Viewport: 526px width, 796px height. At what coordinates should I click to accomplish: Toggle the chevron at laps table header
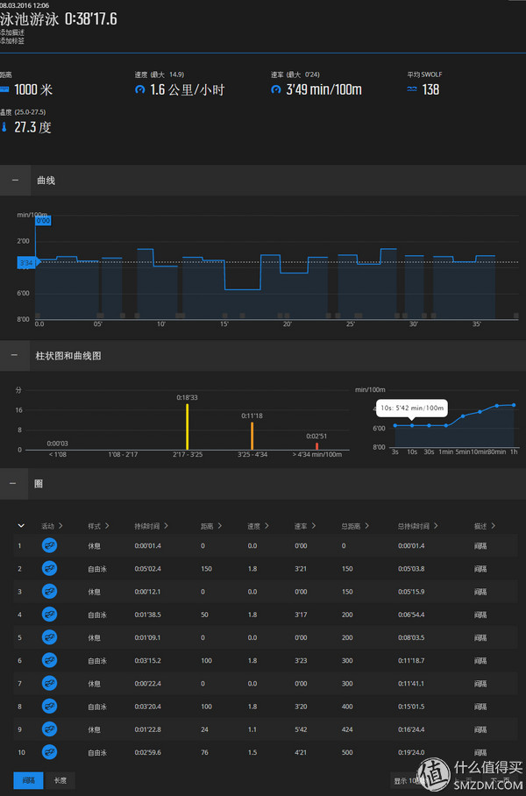(20, 526)
